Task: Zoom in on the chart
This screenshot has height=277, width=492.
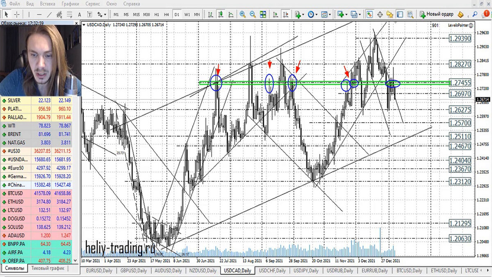Action: pyautogui.click(x=242, y=14)
